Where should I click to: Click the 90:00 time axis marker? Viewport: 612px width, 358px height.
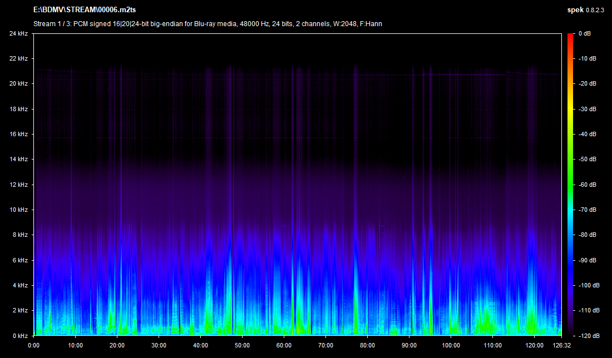tap(409, 345)
